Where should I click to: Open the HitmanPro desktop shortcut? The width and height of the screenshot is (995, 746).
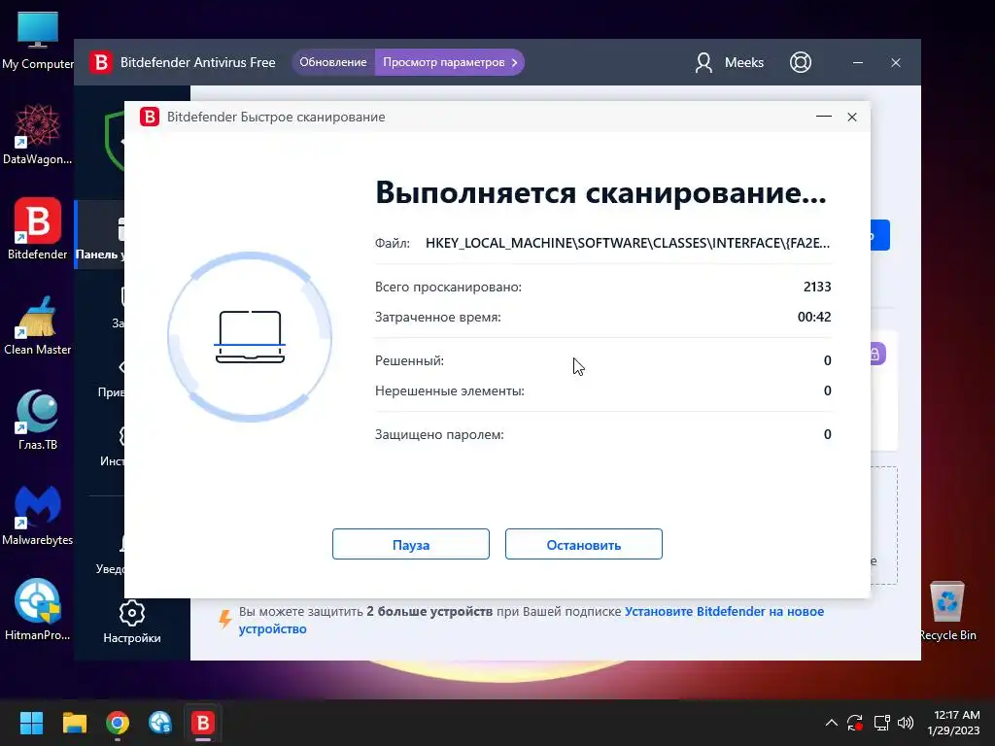38,610
